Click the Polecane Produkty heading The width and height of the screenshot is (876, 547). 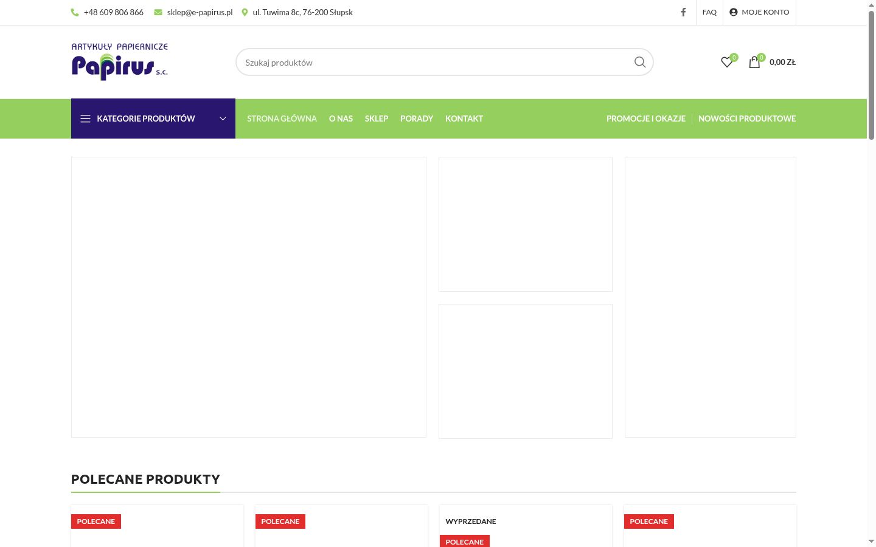(x=145, y=479)
